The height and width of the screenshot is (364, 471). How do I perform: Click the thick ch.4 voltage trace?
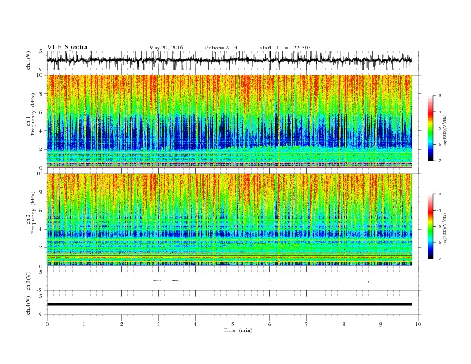click(229, 305)
